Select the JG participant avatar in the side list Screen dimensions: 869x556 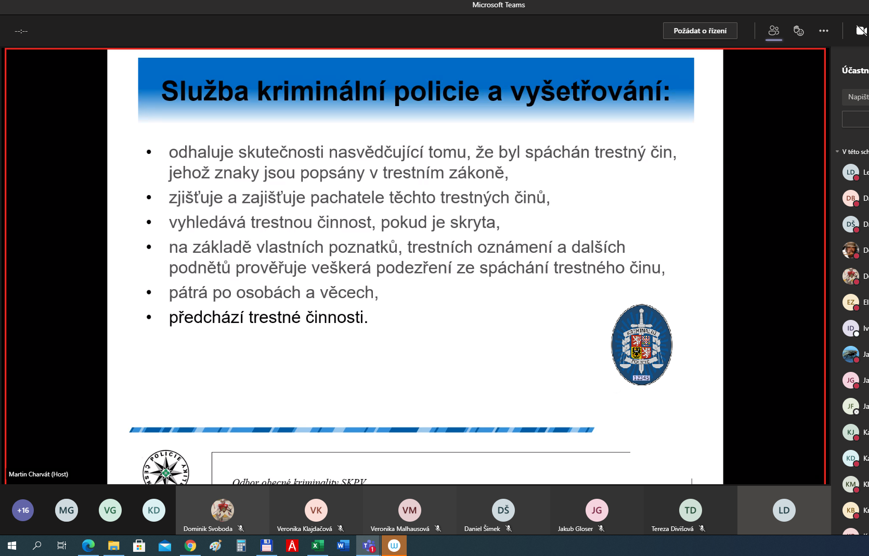[851, 380]
